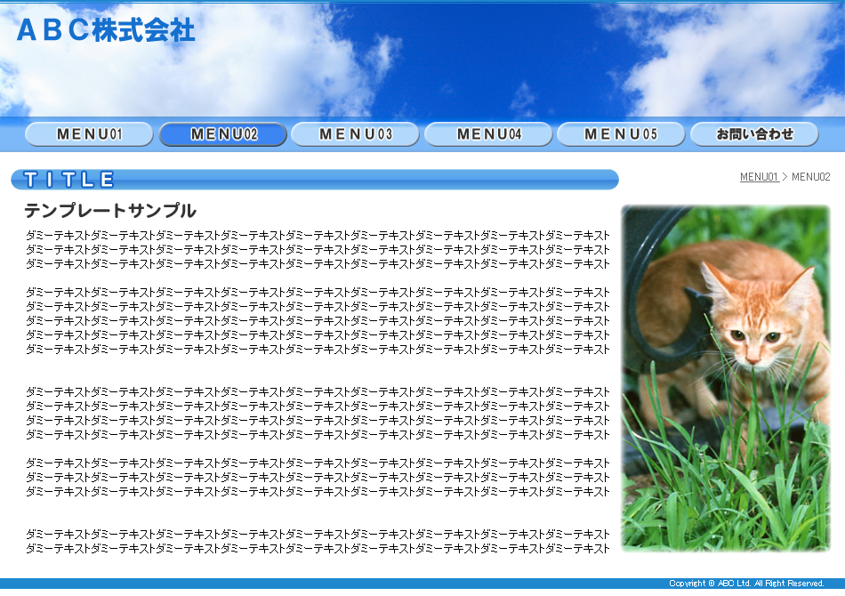
Task: Click the テンプレートサンプル heading
Action: click(110, 211)
